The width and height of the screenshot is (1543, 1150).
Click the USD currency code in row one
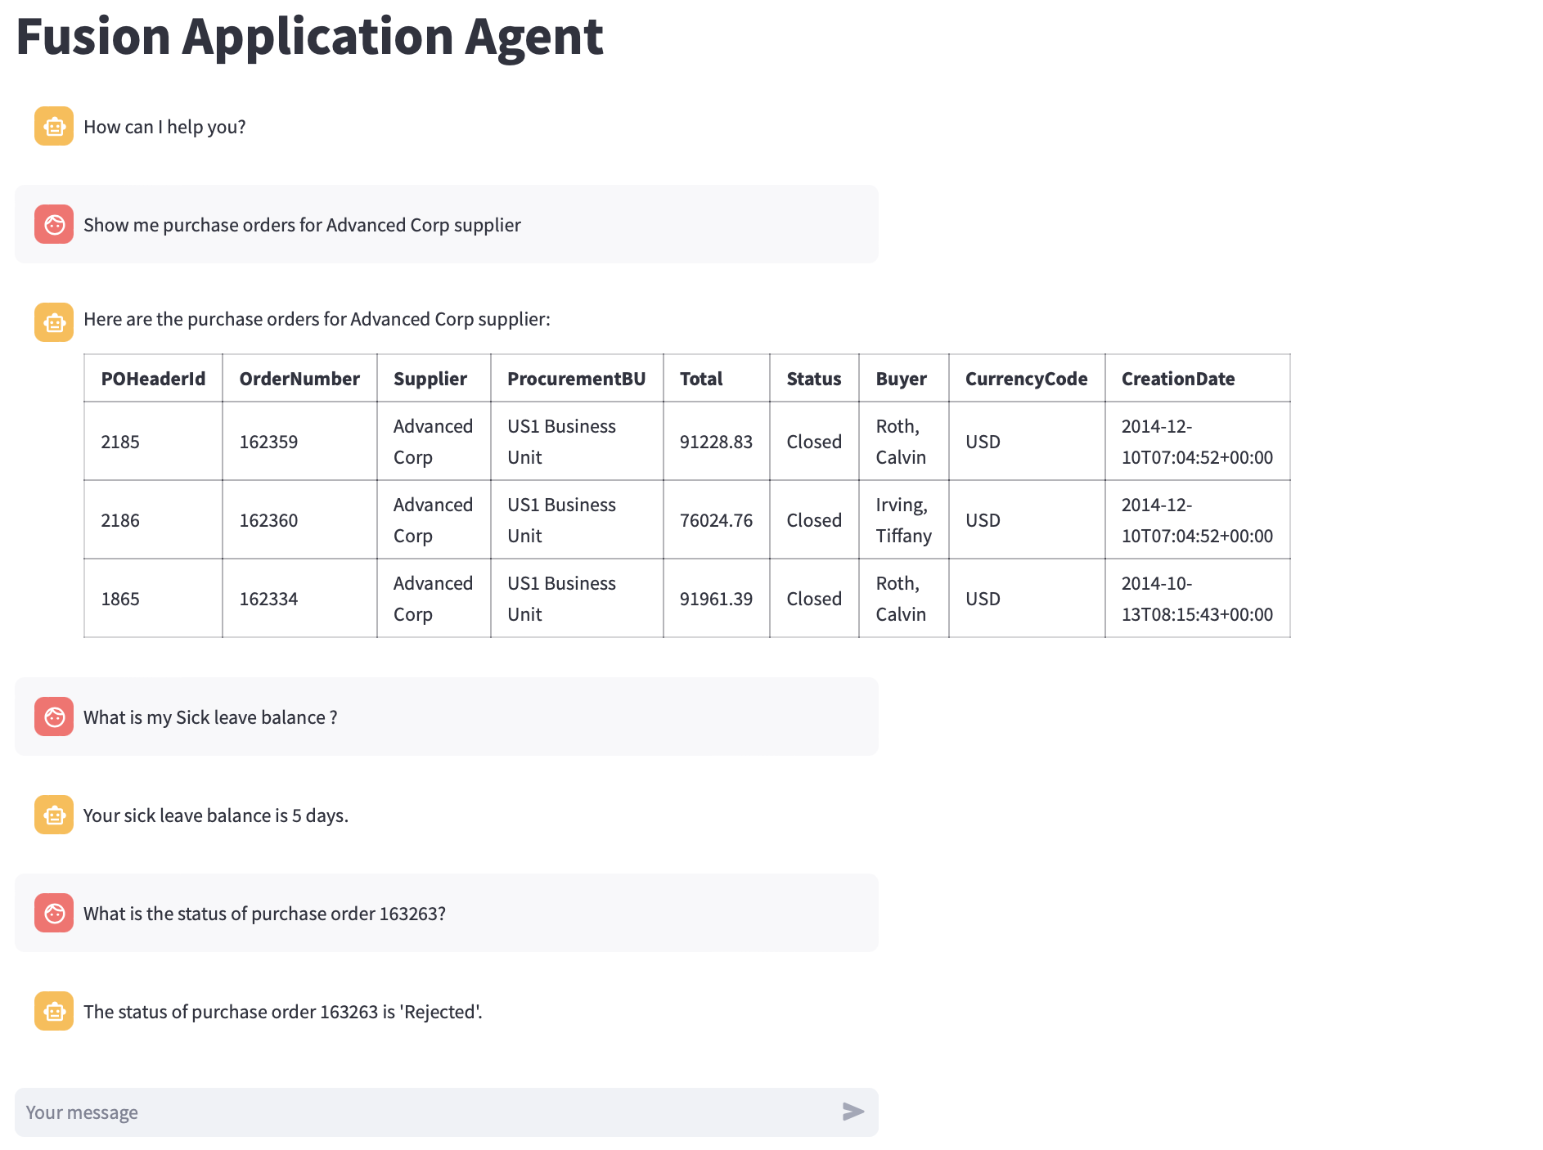pos(982,441)
